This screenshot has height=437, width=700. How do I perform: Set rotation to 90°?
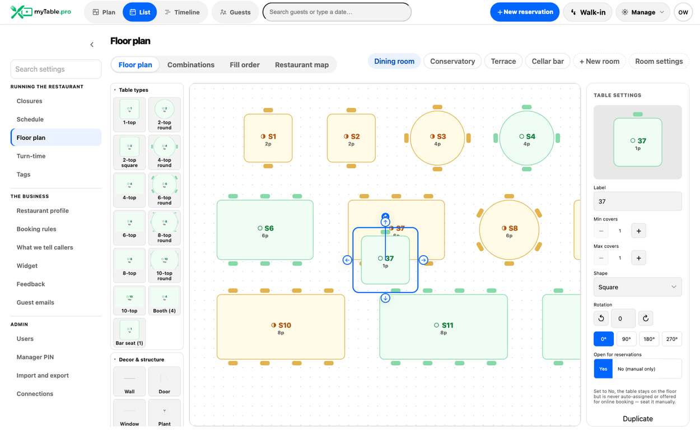[x=626, y=339]
